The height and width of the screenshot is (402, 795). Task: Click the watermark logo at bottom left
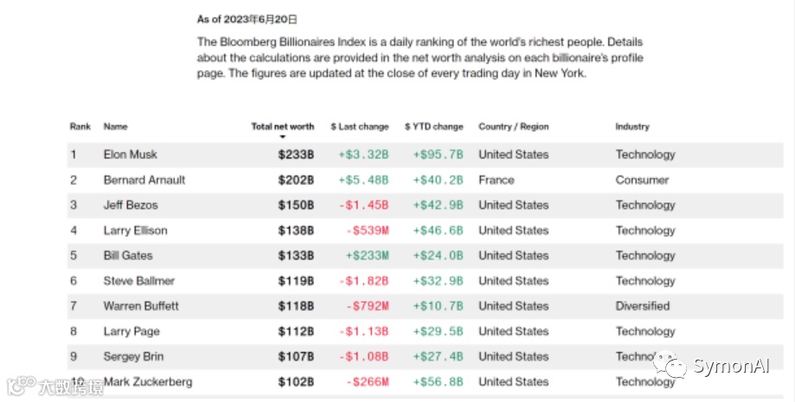[x=19, y=386]
